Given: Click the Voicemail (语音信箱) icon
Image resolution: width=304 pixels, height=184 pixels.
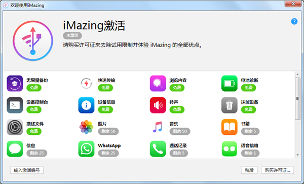Looking at the screenshot, I should pos(230,149).
